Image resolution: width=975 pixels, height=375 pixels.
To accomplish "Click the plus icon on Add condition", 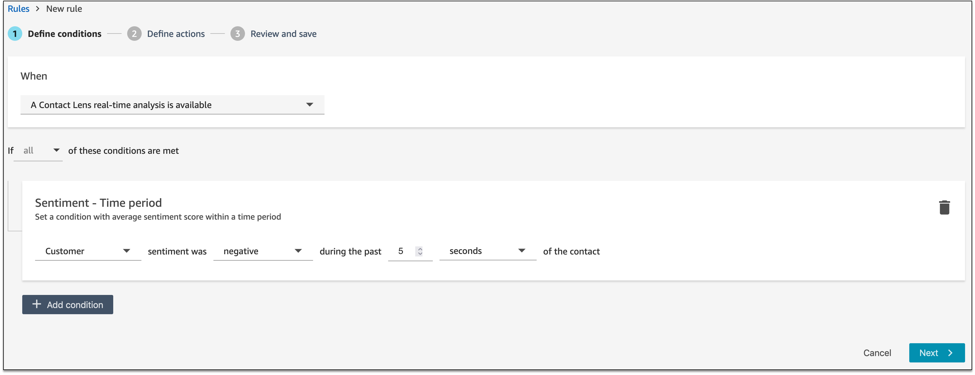I will [36, 304].
